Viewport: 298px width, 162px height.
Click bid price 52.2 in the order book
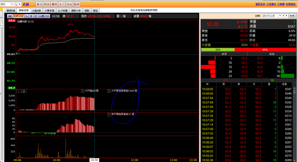click(244, 58)
